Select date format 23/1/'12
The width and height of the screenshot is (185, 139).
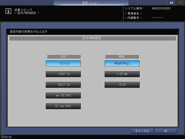pyautogui.click(x=63, y=85)
